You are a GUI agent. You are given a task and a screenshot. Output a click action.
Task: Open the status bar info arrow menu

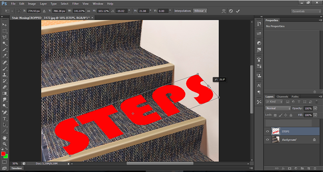click(69, 164)
